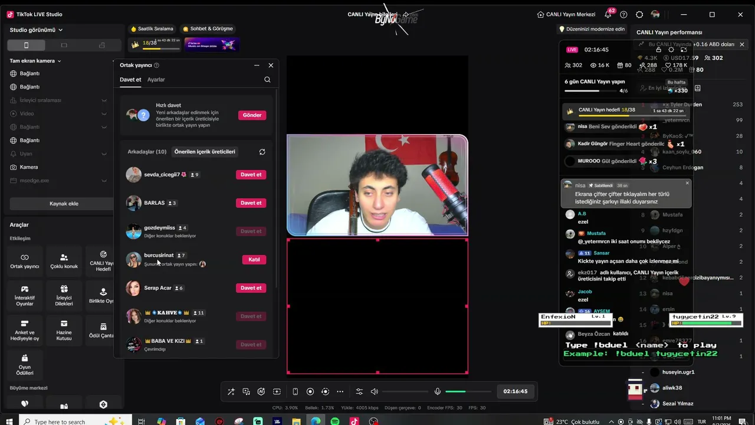Open the media music tool in bottom bar
Image resolution: width=755 pixels, height=425 pixels.
pyautogui.click(x=246, y=391)
